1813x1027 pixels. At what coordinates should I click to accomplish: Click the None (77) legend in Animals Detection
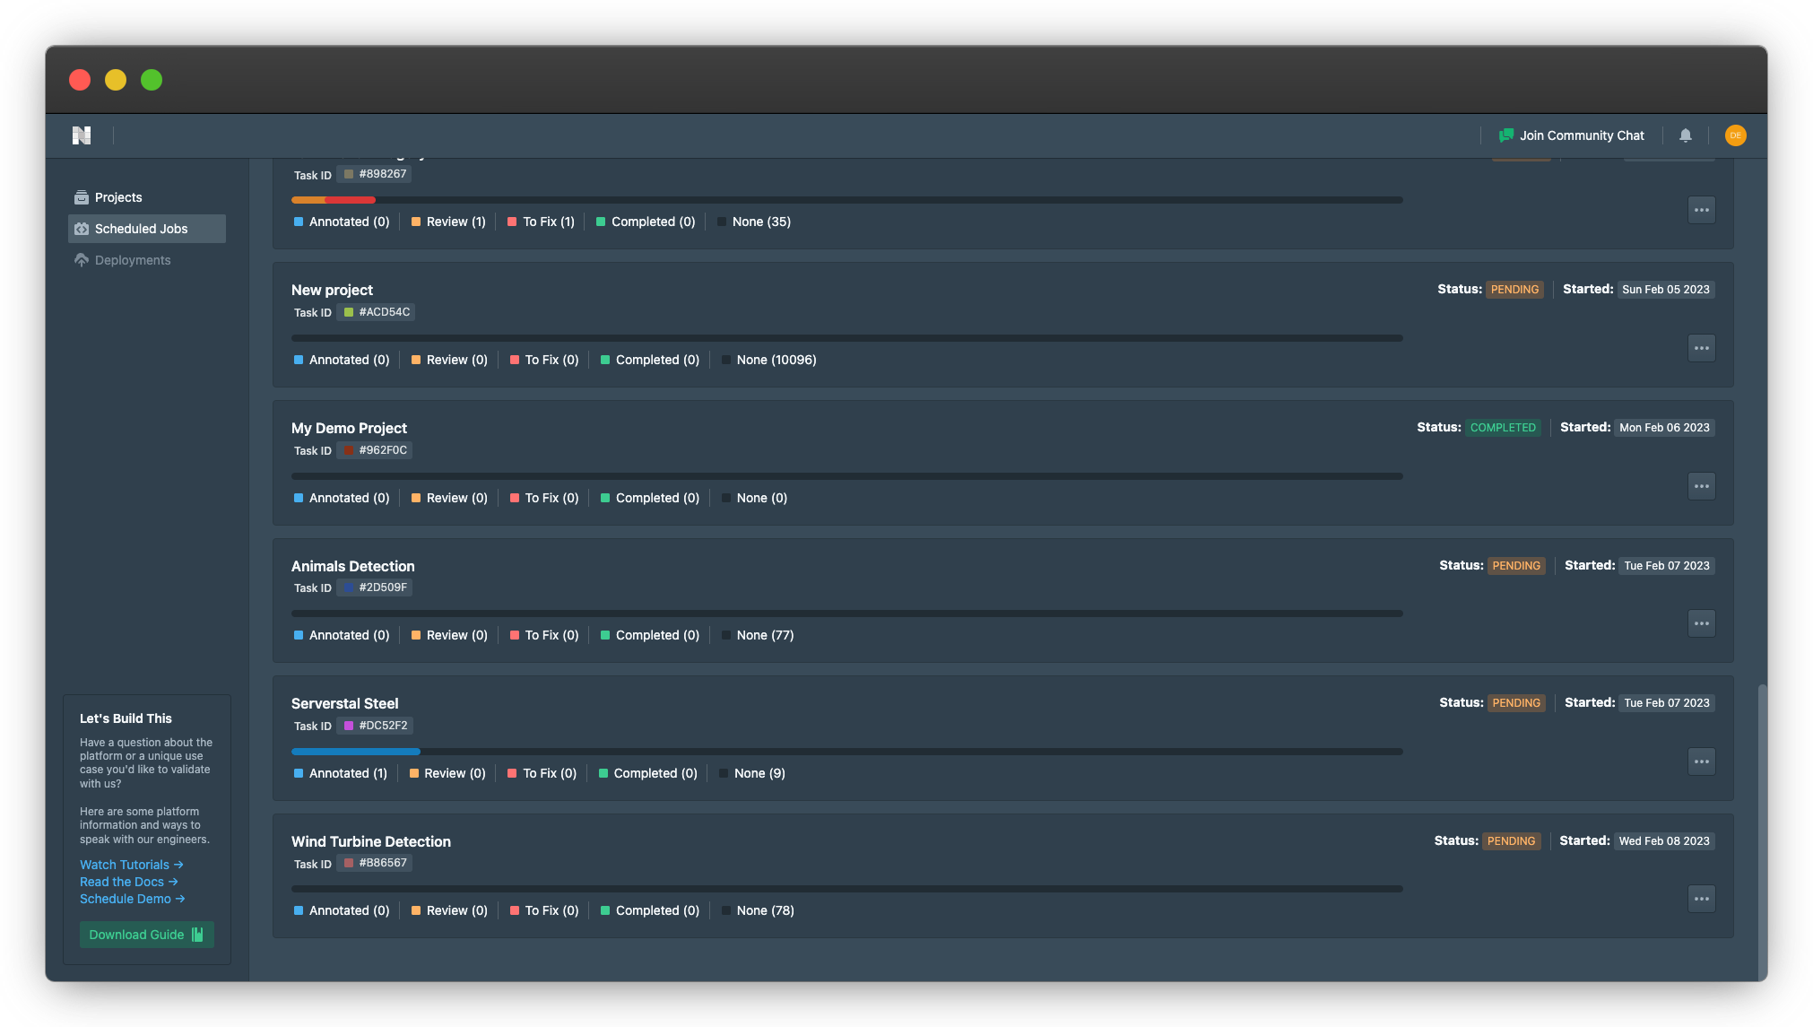[758, 635]
